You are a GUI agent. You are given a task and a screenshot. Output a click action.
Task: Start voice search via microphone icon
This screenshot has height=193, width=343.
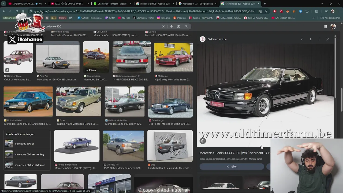[x=171, y=27]
